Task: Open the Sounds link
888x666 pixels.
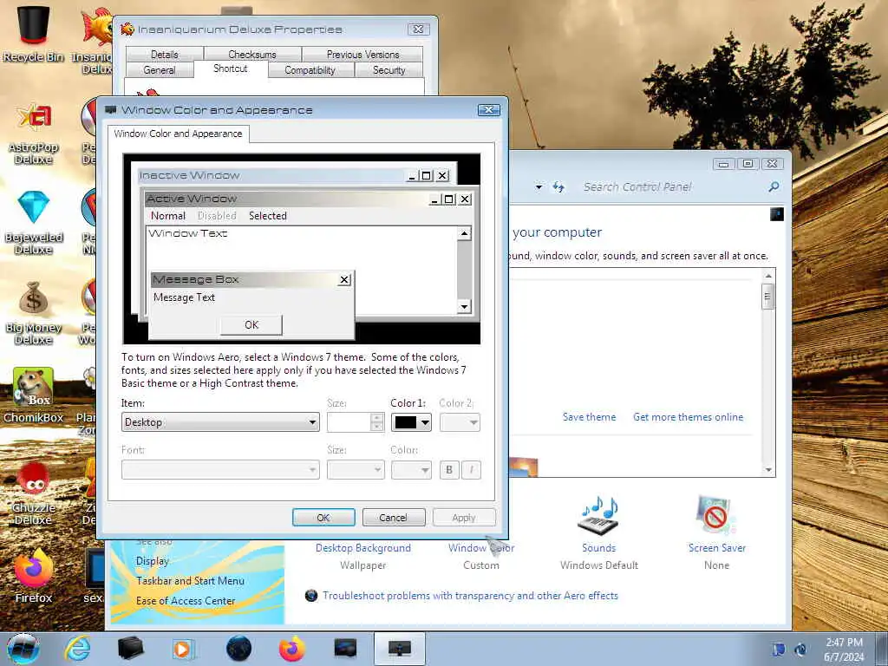Action: (x=598, y=548)
